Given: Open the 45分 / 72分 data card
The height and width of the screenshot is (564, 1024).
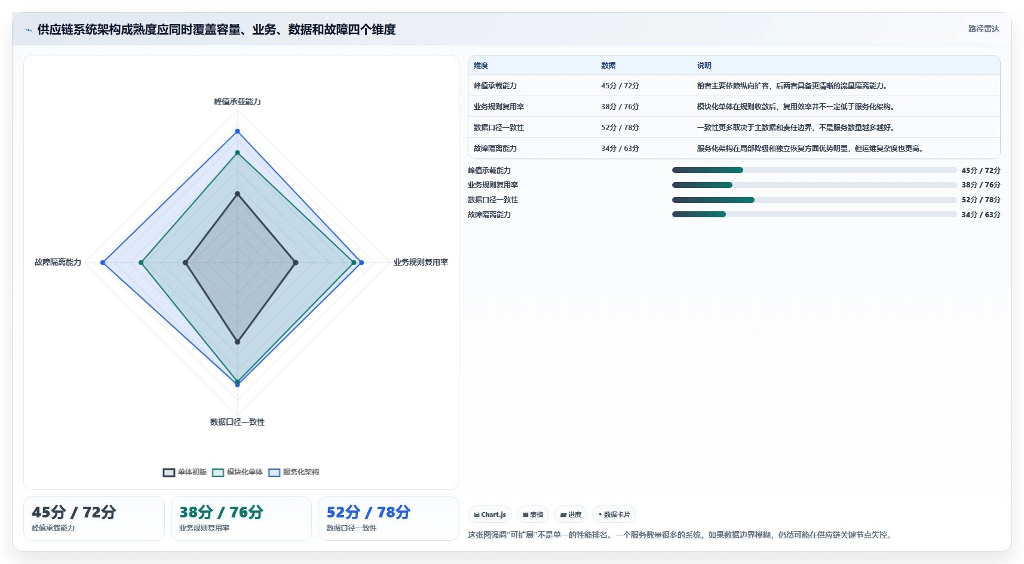Looking at the screenshot, I should (94, 519).
